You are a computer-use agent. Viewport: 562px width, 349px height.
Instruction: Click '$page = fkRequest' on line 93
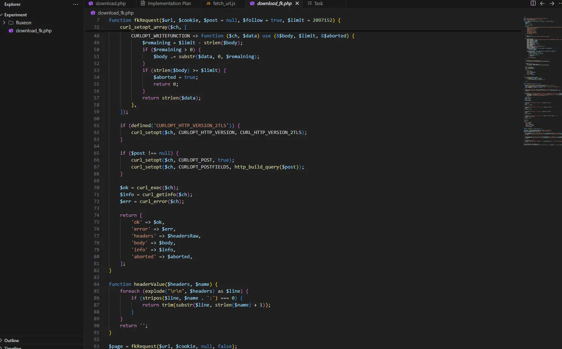[x=173, y=346]
